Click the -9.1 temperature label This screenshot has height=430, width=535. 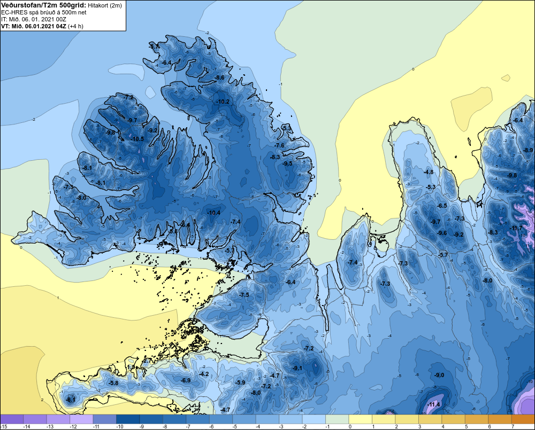pyautogui.click(x=297, y=368)
